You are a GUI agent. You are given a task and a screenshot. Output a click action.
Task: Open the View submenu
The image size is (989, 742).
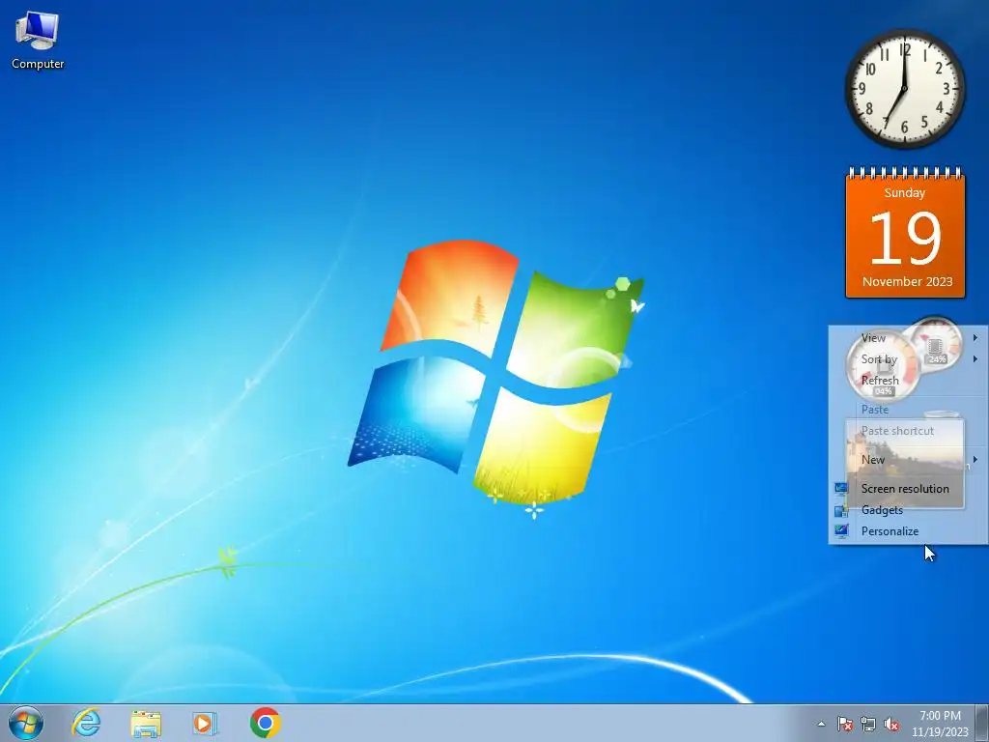pos(908,337)
